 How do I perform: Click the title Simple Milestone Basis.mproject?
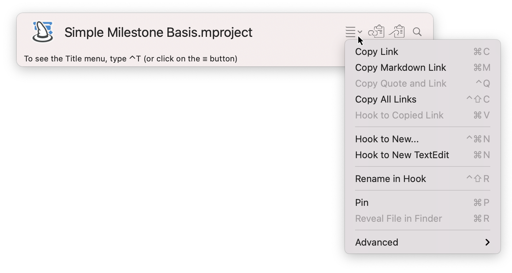(158, 32)
